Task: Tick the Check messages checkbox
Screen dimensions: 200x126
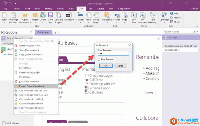Action: pos(87,76)
